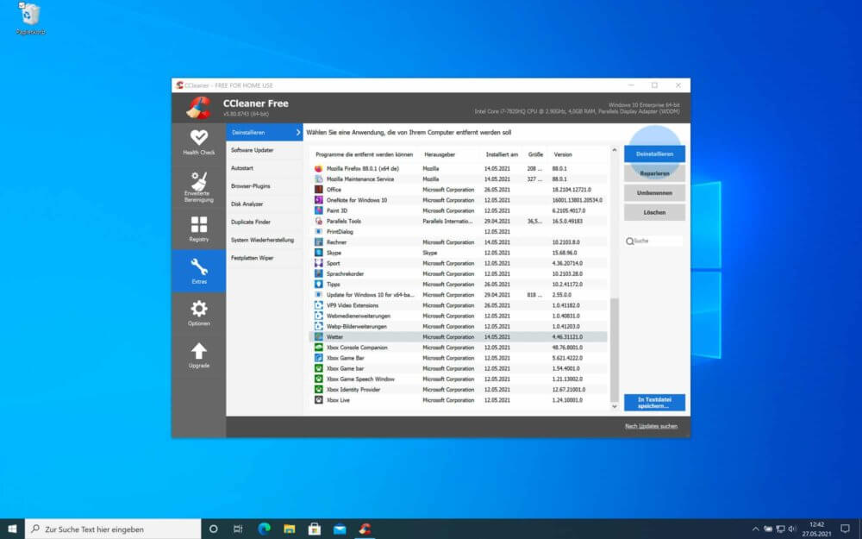Image resolution: width=862 pixels, height=539 pixels.
Task: Click the search magnifier icon
Action: (629, 241)
